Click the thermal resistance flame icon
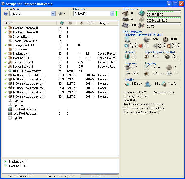The width and height of the screenshot is (185, 179). click(140, 46)
